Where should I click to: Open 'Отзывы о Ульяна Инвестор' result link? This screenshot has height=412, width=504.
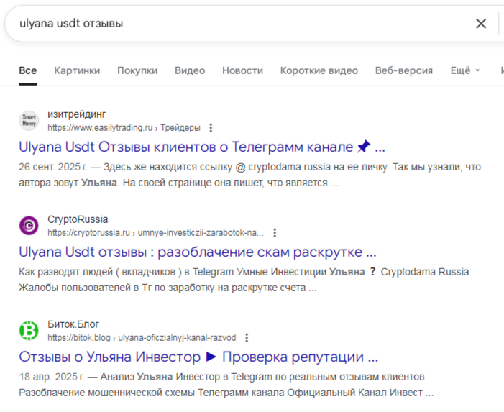pos(198,357)
